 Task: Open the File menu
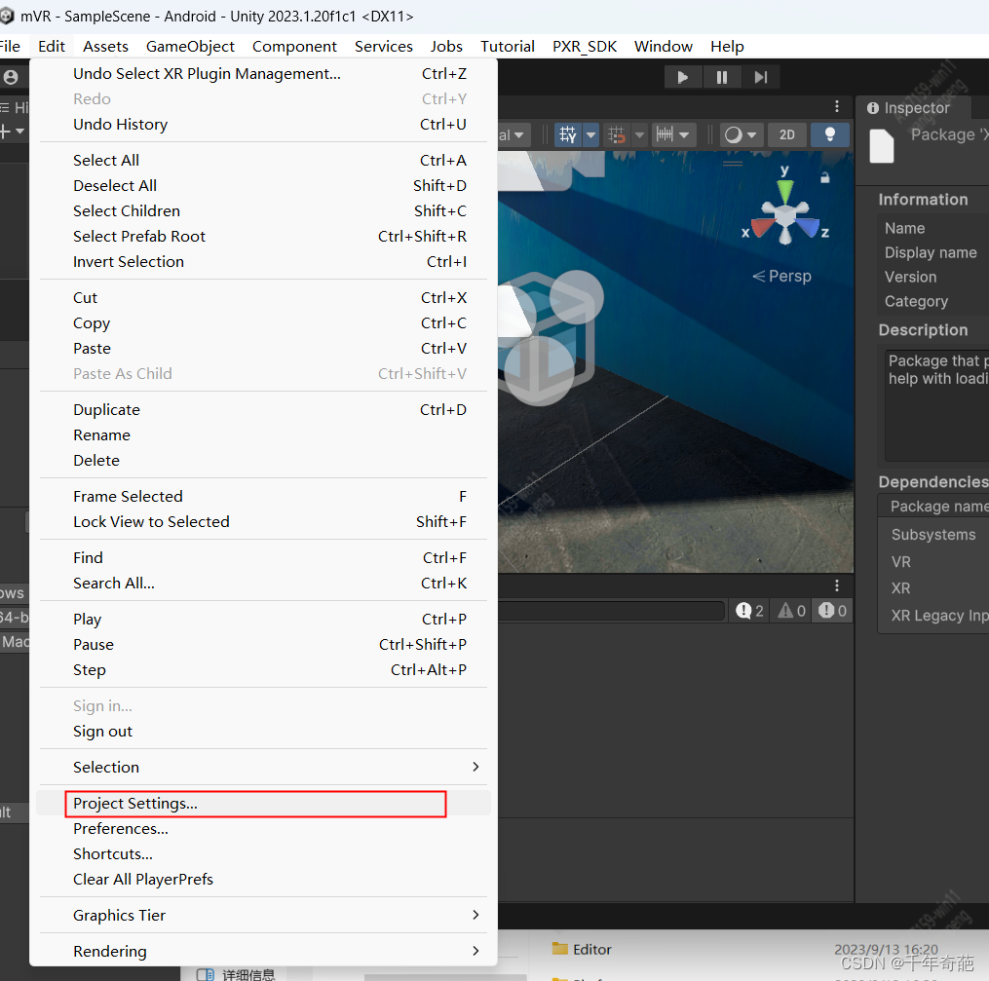(x=10, y=47)
